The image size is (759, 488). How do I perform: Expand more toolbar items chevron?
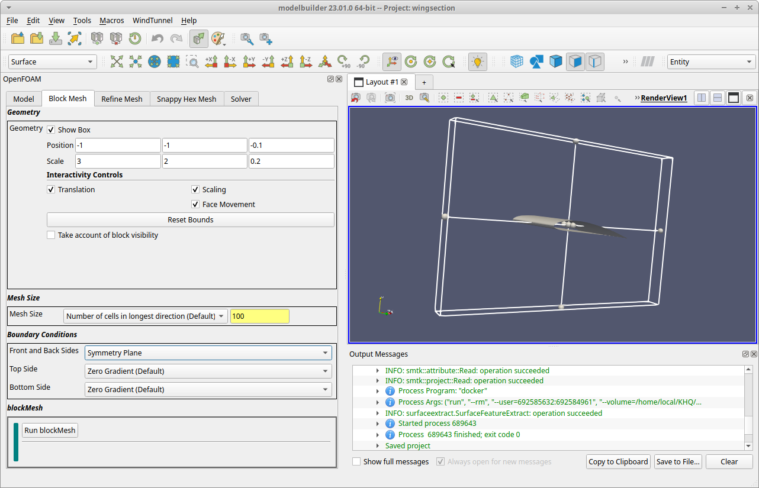[625, 62]
